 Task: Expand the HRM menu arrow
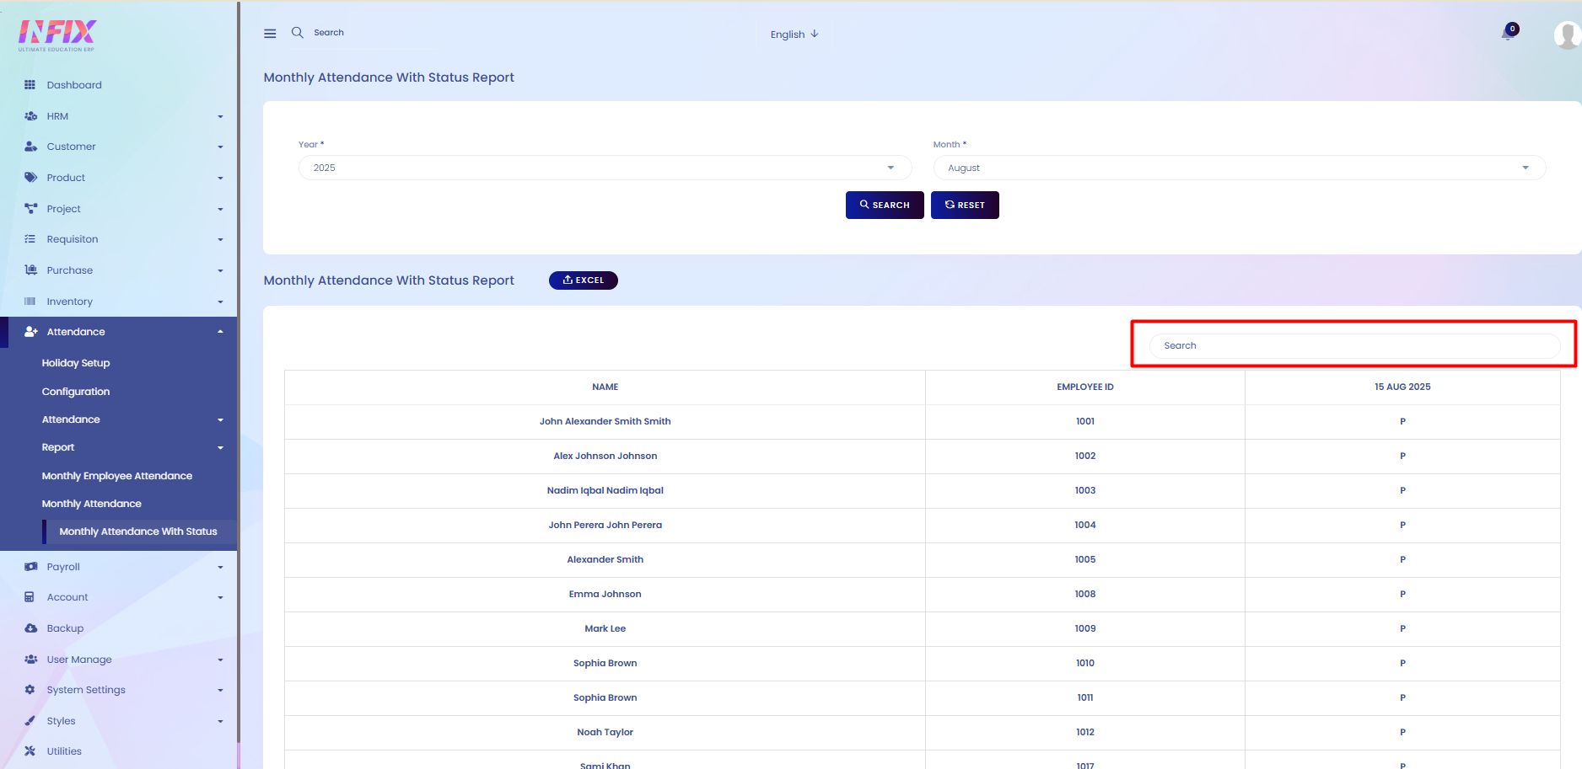220,117
